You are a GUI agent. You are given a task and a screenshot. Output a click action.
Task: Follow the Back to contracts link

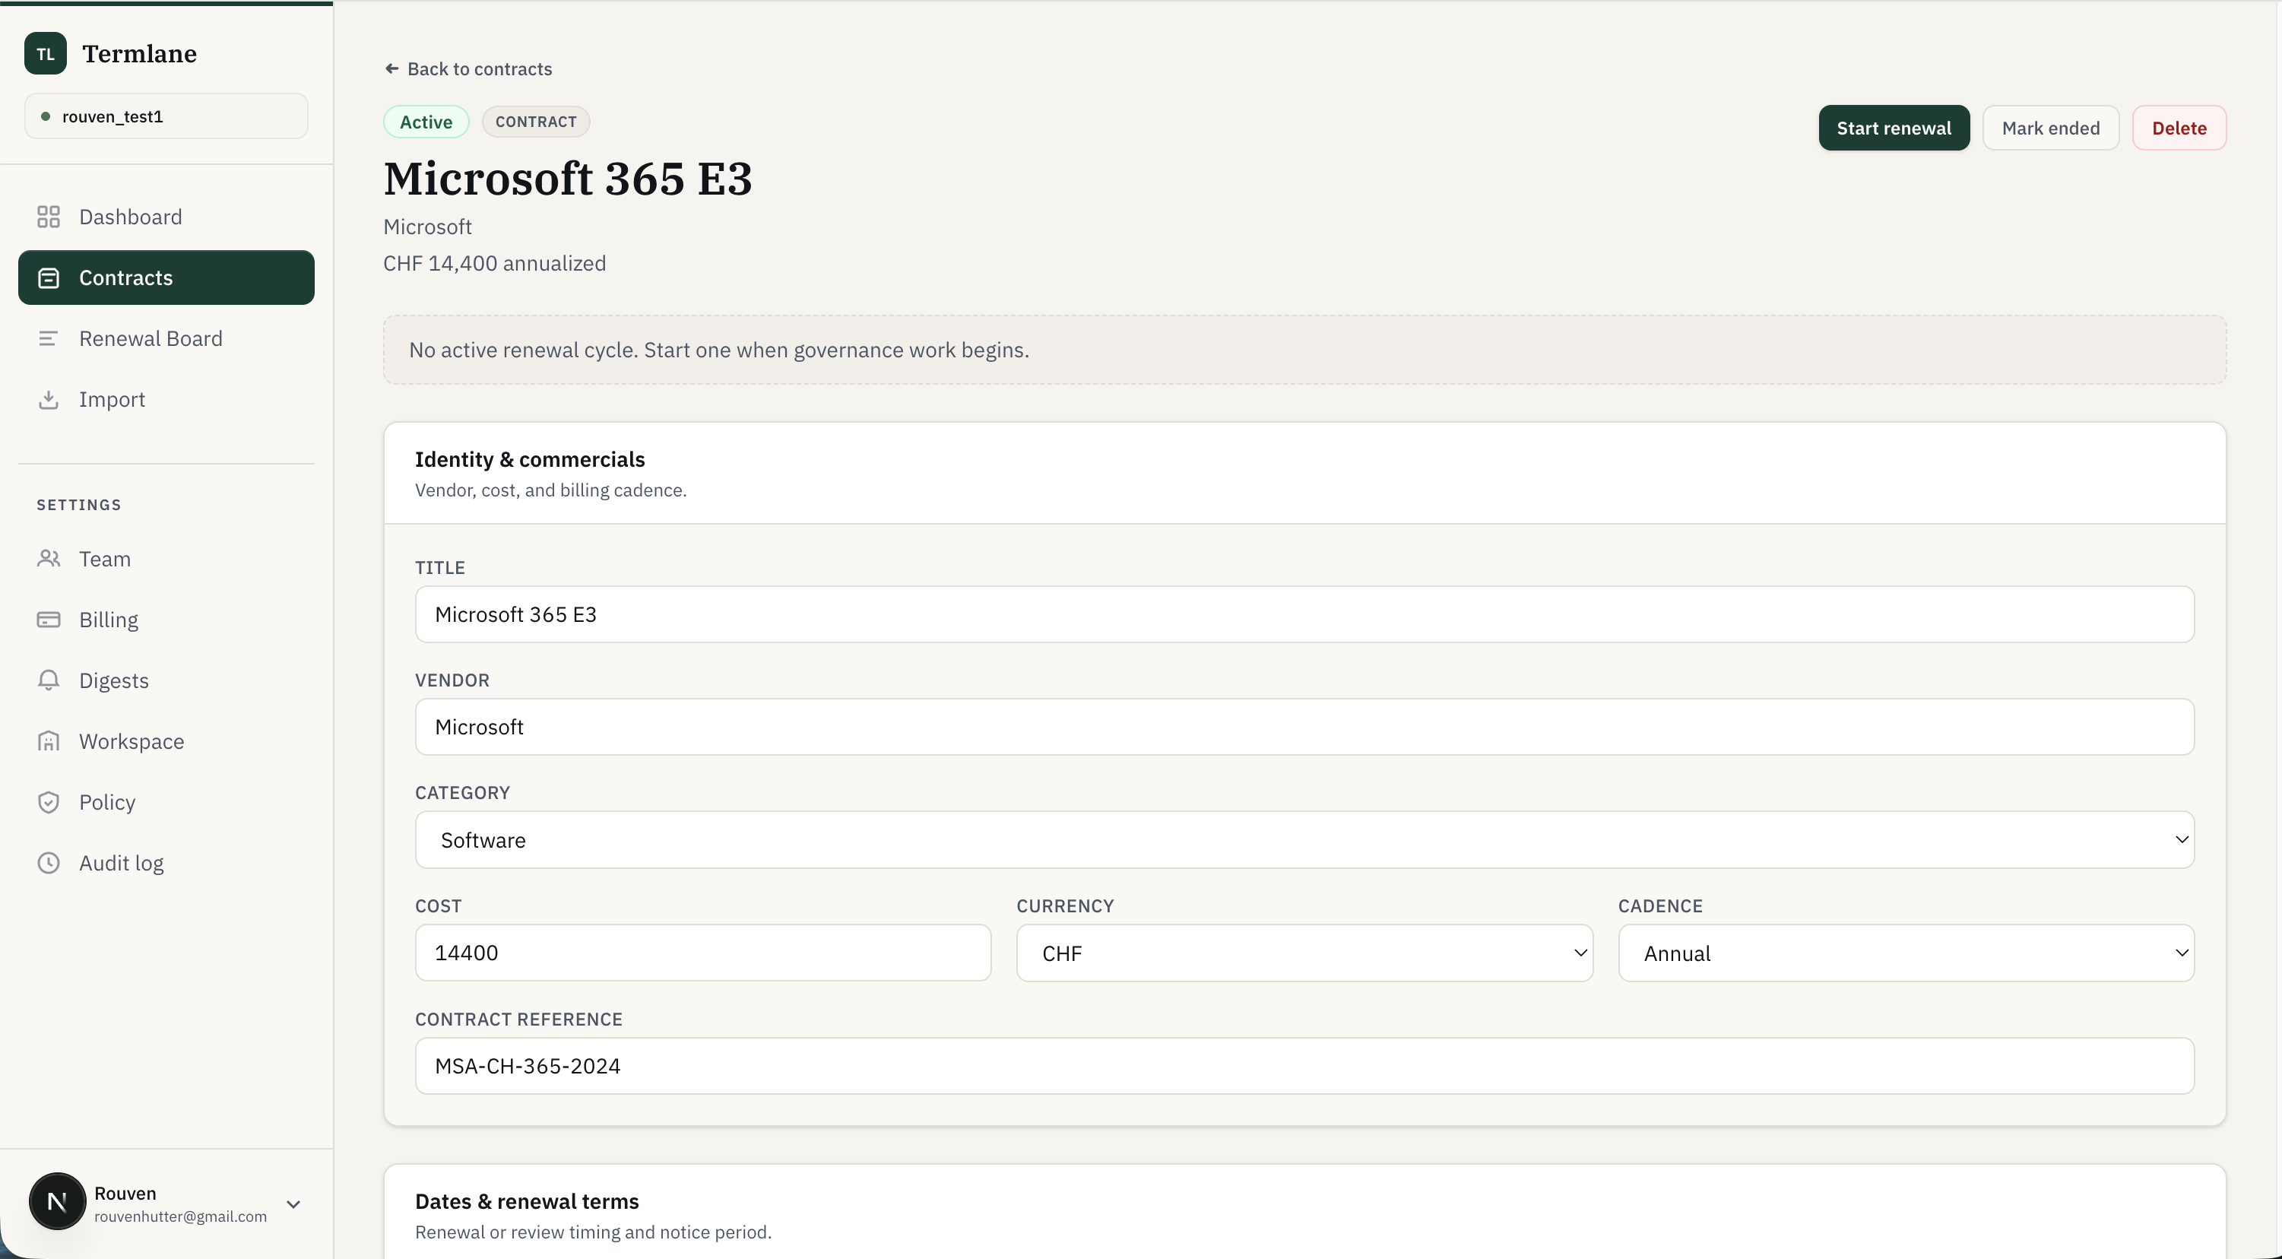[468, 69]
